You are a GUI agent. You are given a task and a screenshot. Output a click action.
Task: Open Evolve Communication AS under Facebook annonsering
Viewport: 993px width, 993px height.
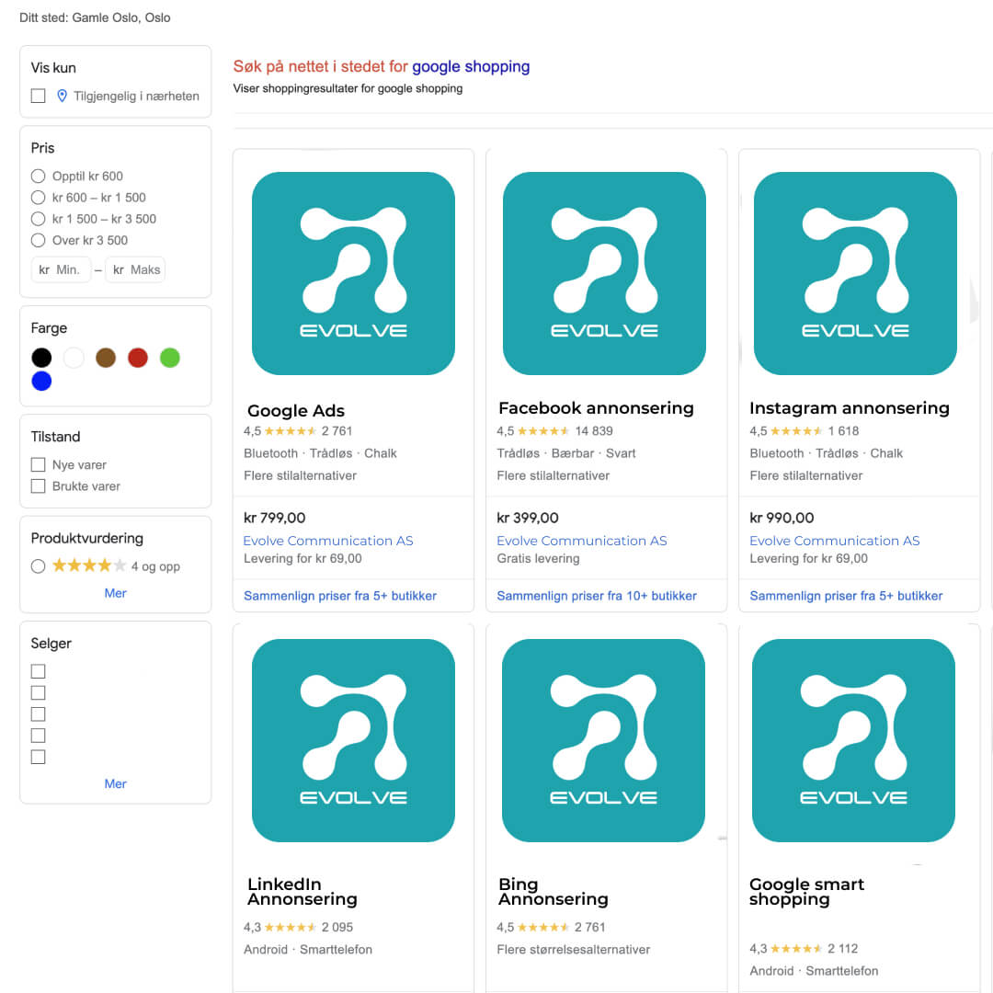click(x=581, y=541)
